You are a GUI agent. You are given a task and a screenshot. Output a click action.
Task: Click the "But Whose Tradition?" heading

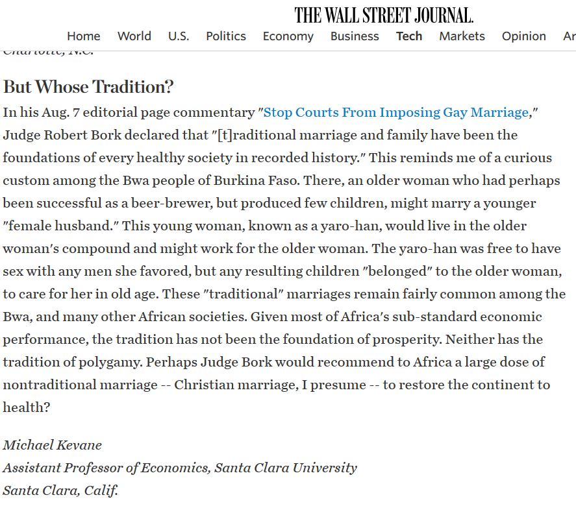88,87
